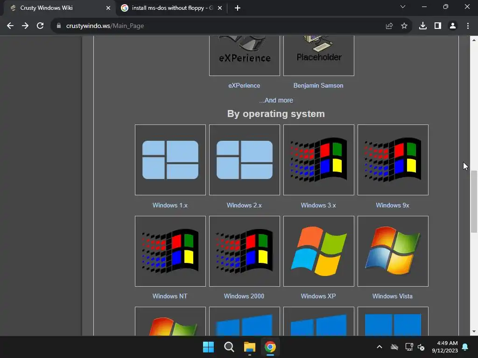Reload the Crusty Windows Wiki page
This screenshot has width=478, height=358.
tap(40, 26)
